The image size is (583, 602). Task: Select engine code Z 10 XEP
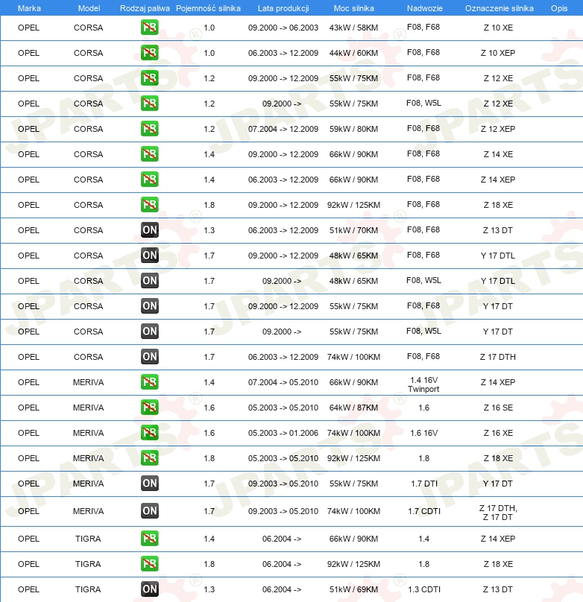click(498, 53)
